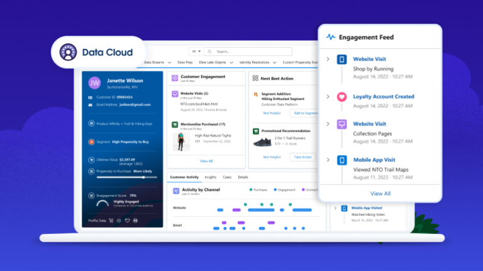
Task: Click the Propensity to Purchase slider
Action: coord(126,178)
